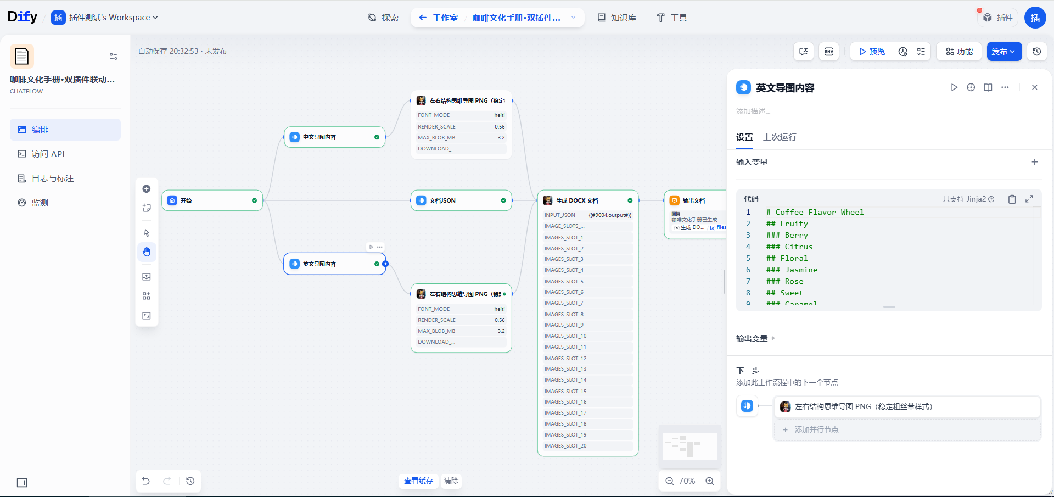The width and height of the screenshot is (1054, 497).
Task: Zoom out the workflow canvas
Action: (x=670, y=481)
